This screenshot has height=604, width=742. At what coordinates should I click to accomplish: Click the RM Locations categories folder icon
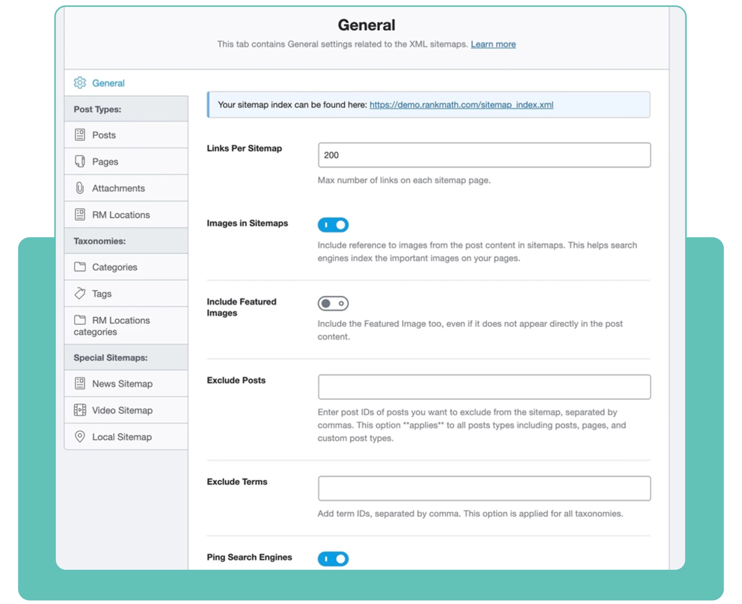[80, 320]
